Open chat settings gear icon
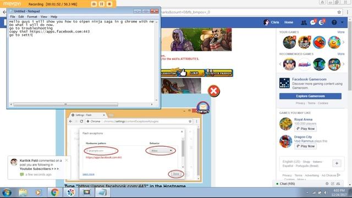The height and width of the screenshot is (198, 352). tap(327, 184)
